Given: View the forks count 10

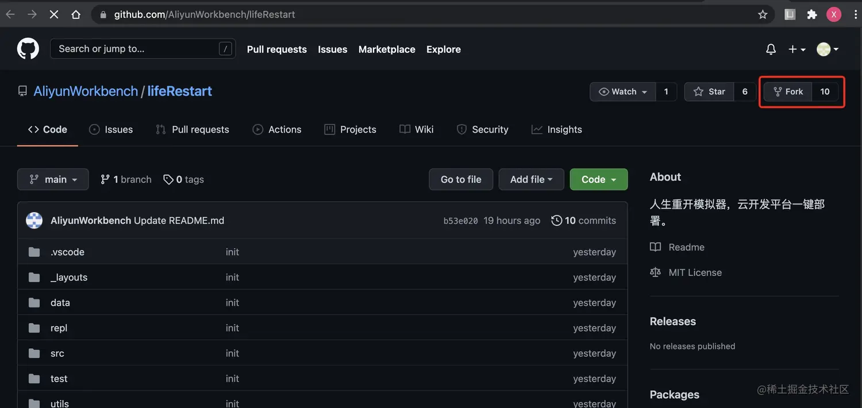Looking at the screenshot, I should point(825,91).
